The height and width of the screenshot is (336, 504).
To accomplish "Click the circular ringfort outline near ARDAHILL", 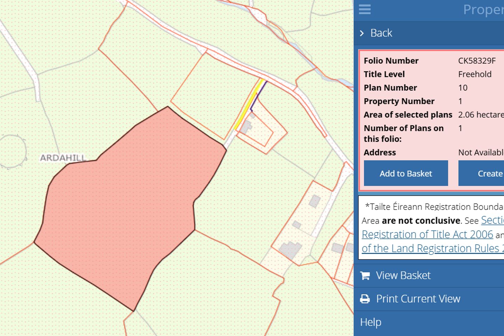I will click(x=14, y=151).
